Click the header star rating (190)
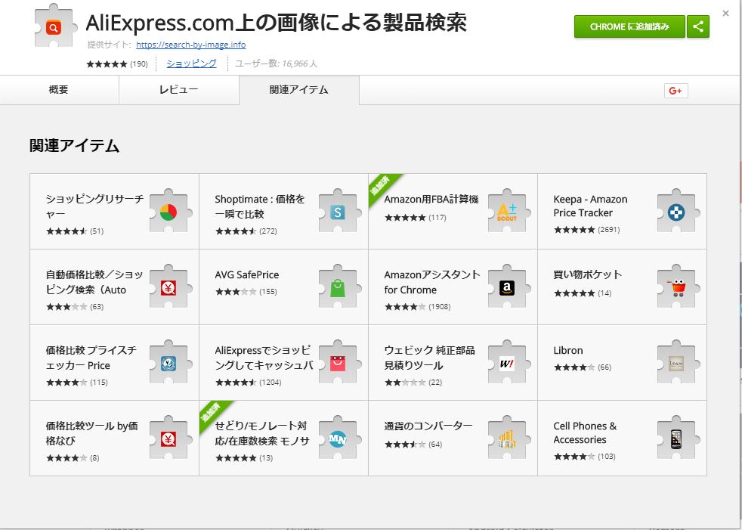742x530 pixels. [117, 64]
